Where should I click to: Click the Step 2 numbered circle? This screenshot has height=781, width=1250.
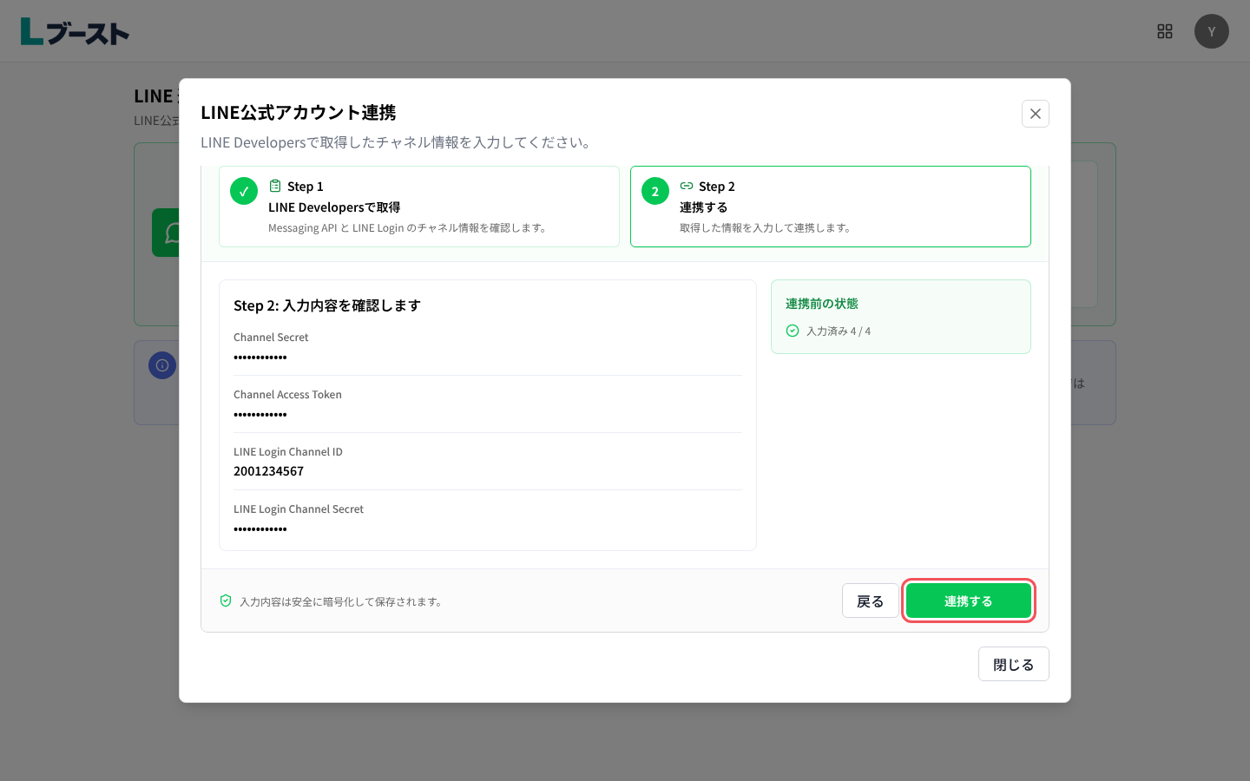click(x=655, y=191)
